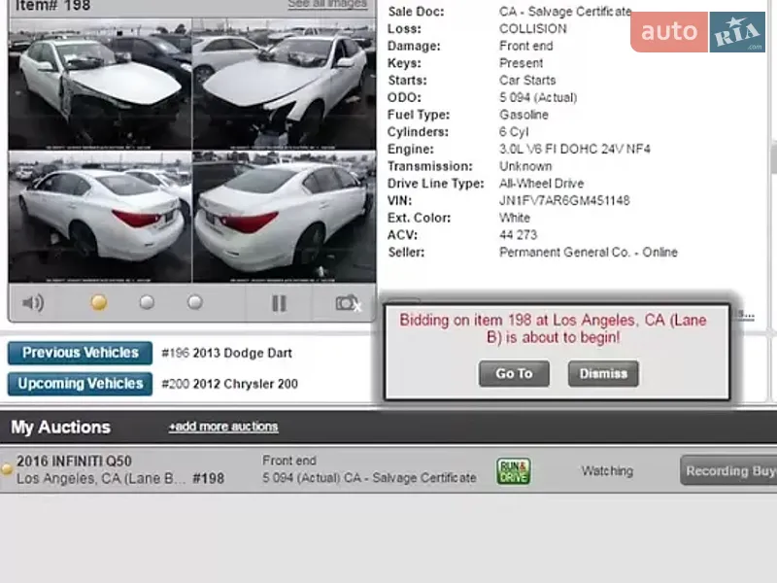The image size is (777, 583).
Task: Click the Item# 198 heading
Action: pyautogui.click(x=53, y=6)
